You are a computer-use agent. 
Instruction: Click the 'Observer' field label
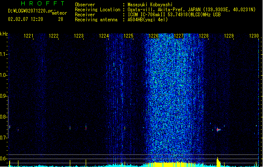click(85, 5)
